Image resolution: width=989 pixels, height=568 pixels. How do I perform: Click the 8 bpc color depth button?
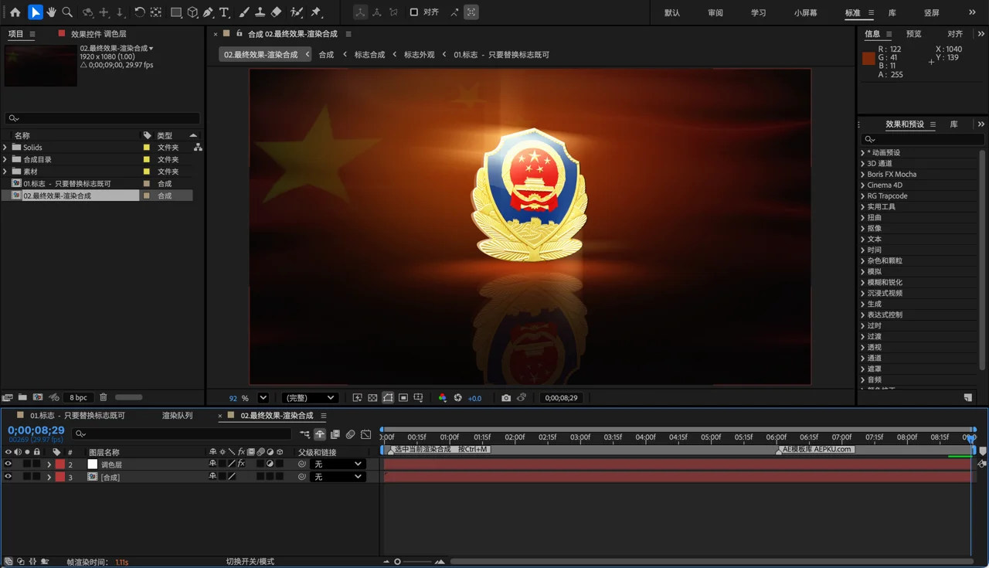point(78,397)
